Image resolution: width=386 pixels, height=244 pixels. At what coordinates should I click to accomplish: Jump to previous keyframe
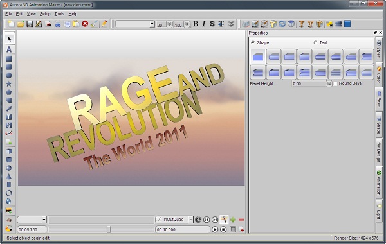(x=207, y=220)
